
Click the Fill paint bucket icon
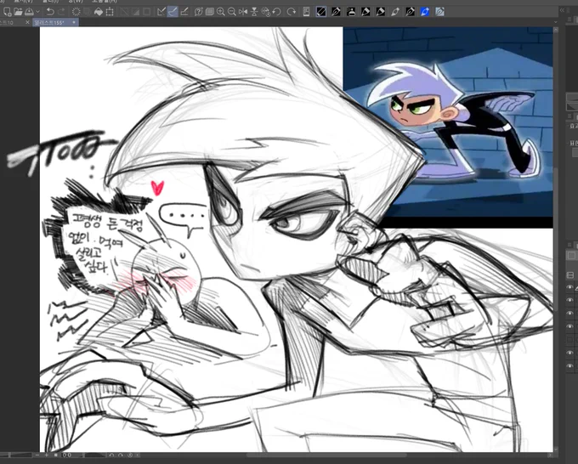99,12
